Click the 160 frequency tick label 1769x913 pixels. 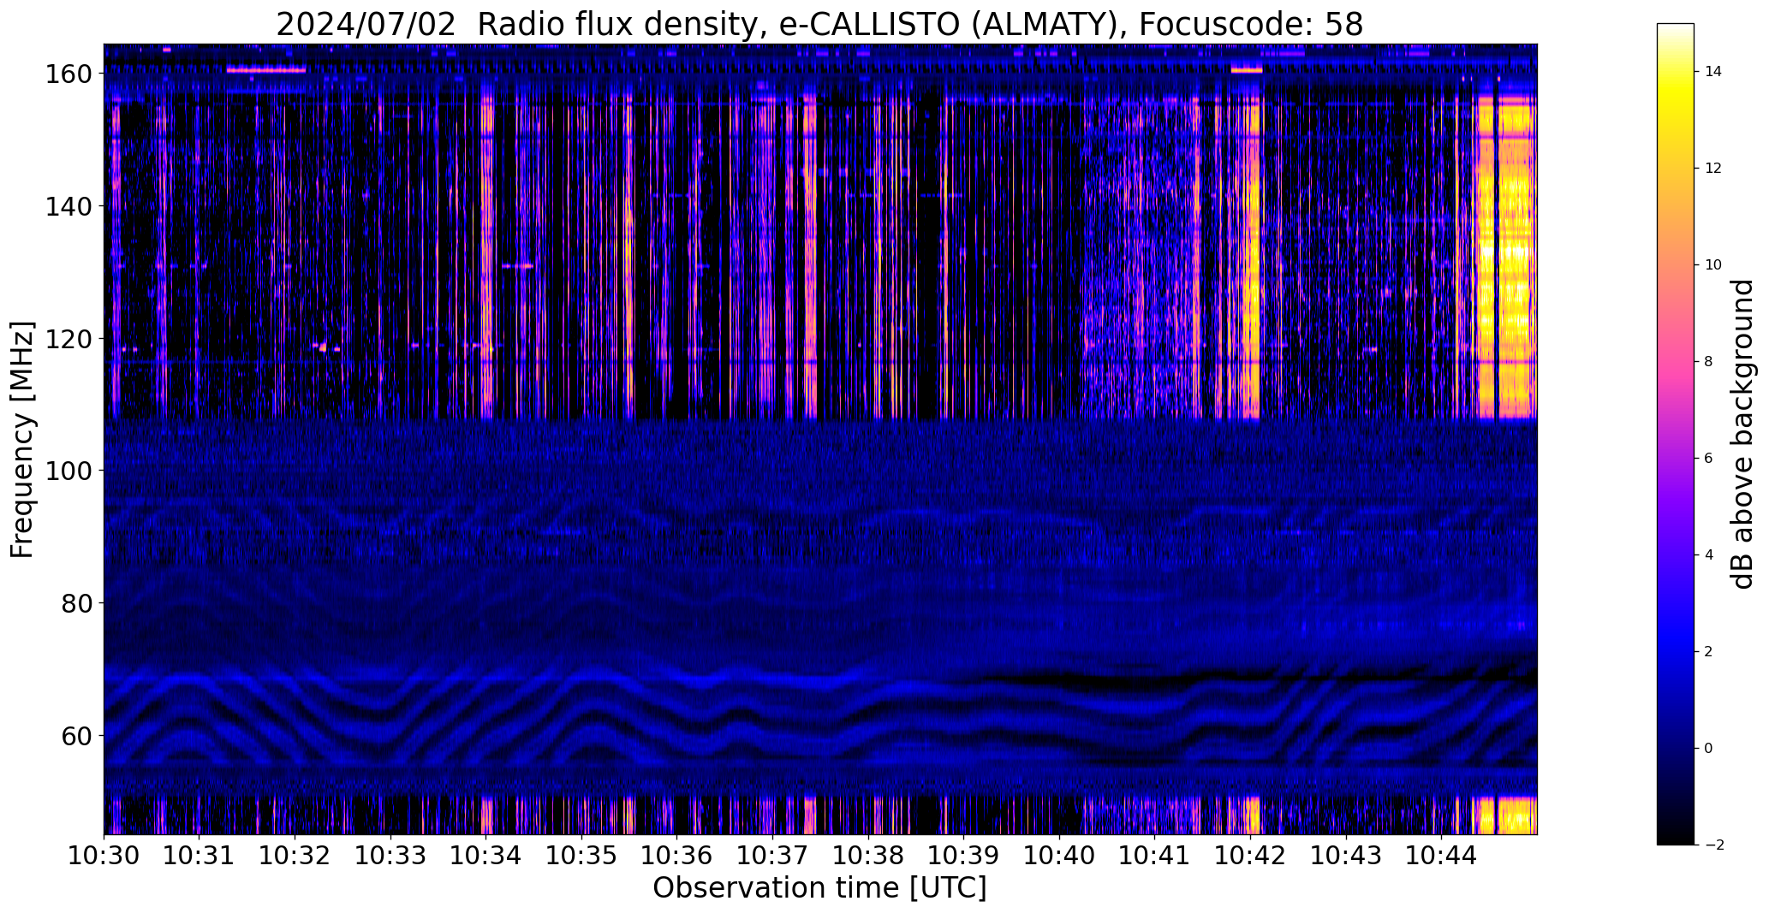tap(68, 74)
